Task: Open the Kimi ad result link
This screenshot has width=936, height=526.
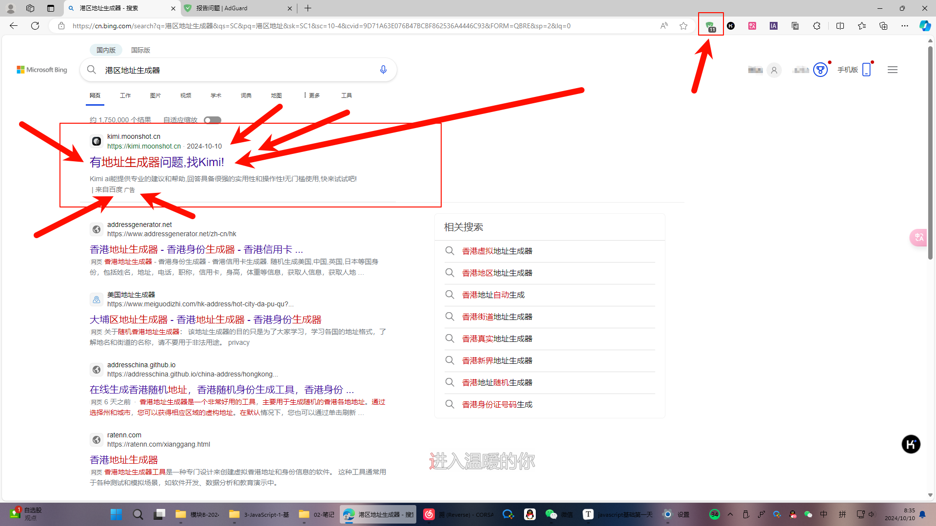Action: [x=156, y=162]
